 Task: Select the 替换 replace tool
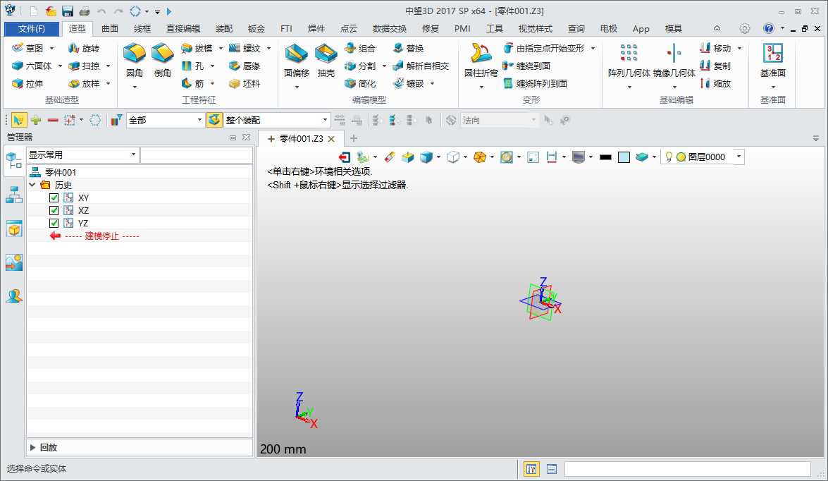(408, 48)
